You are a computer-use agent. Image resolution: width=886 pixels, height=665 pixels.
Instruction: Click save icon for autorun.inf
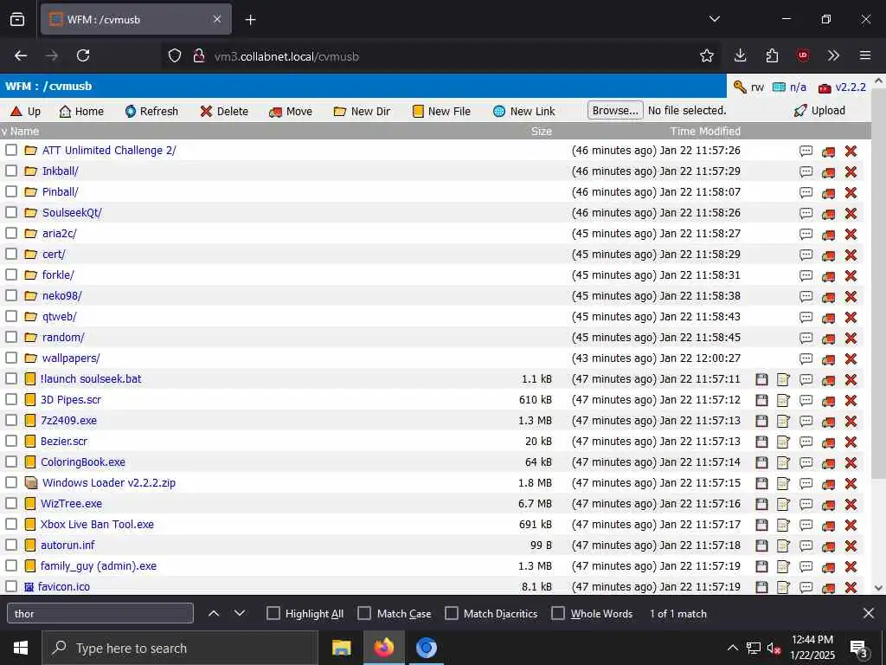click(x=761, y=546)
